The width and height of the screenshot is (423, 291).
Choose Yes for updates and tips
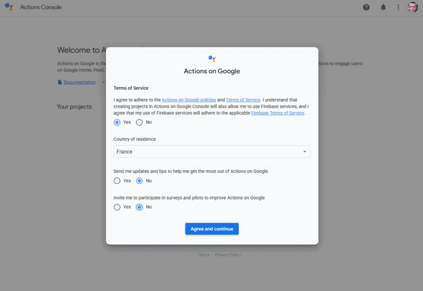(117, 181)
